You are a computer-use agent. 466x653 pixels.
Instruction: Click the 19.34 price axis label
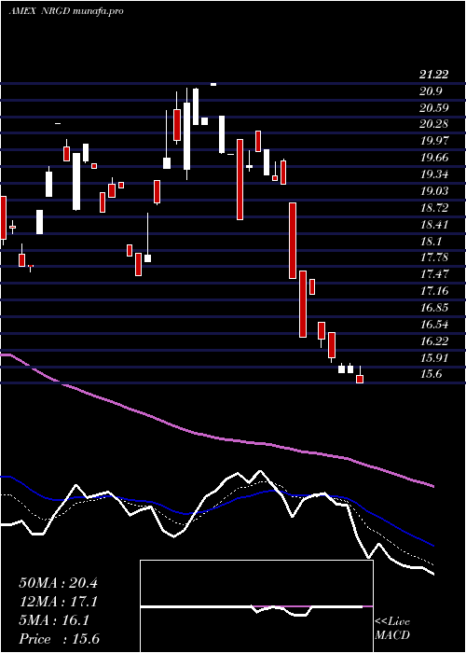tap(434, 174)
